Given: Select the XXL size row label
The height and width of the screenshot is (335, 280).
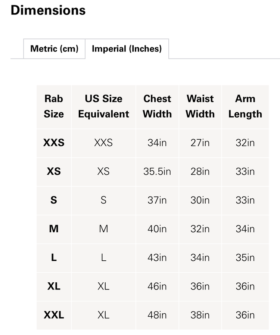Looking at the screenshot, I should (x=53, y=316).
